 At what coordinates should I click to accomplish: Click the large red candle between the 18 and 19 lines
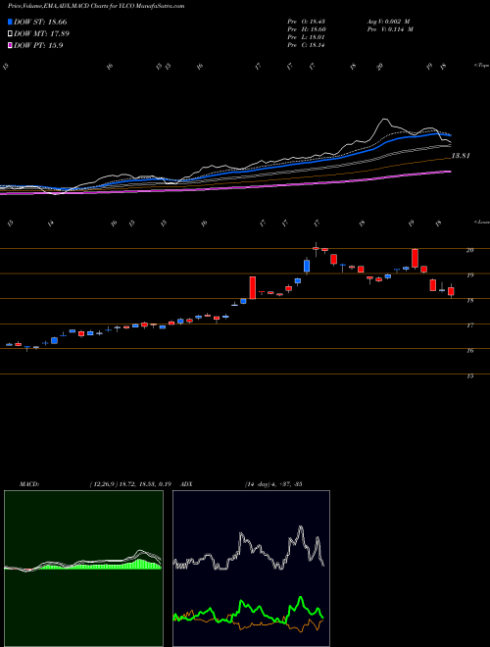(x=253, y=287)
